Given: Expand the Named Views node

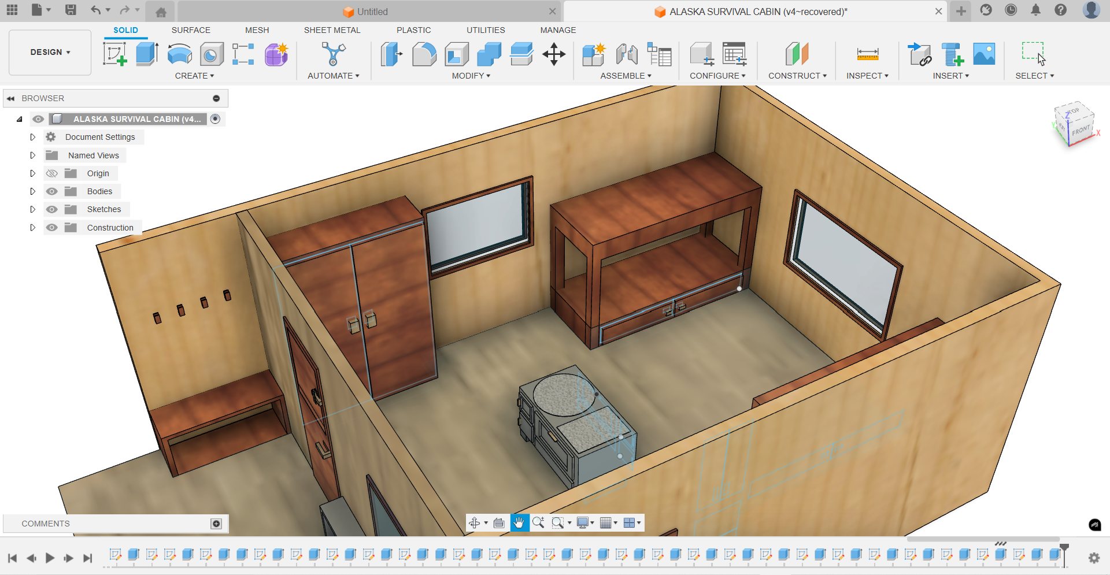Looking at the screenshot, I should pyautogui.click(x=33, y=155).
